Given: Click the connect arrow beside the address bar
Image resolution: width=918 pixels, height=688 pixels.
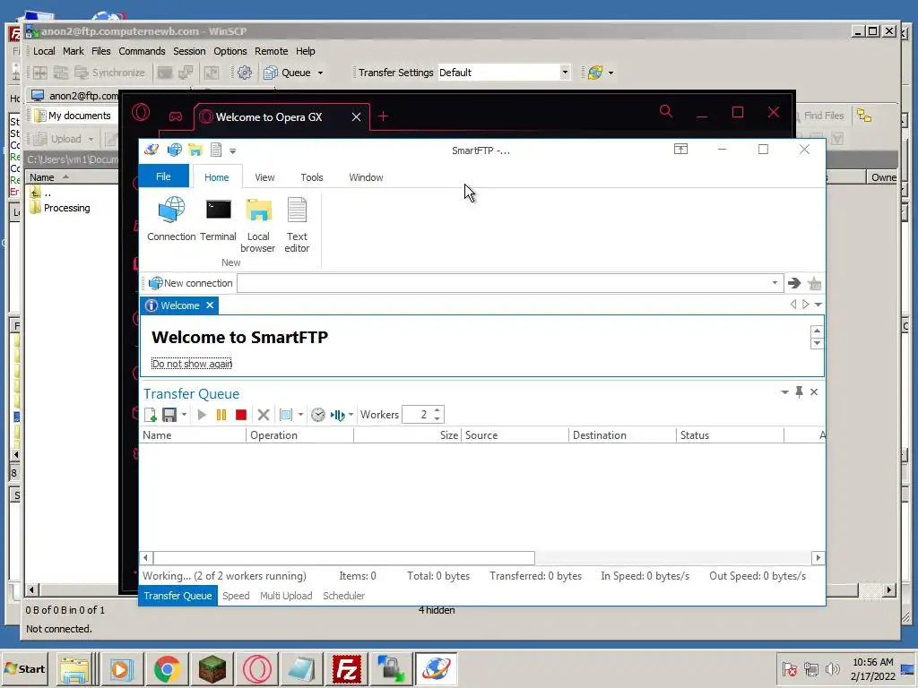Looking at the screenshot, I should pos(794,283).
